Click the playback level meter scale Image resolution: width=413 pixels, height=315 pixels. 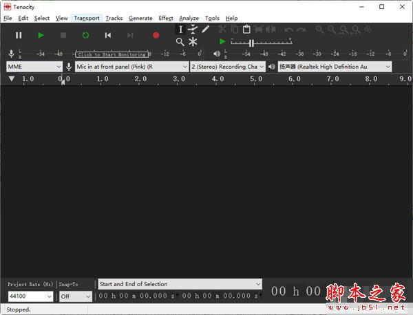click(317, 54)
